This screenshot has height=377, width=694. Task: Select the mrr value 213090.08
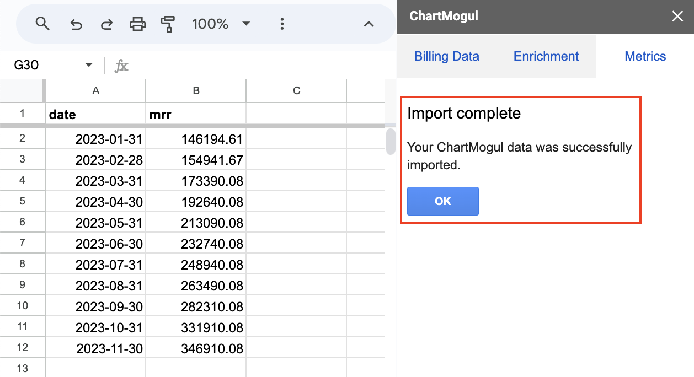click(x=196, y=223)
